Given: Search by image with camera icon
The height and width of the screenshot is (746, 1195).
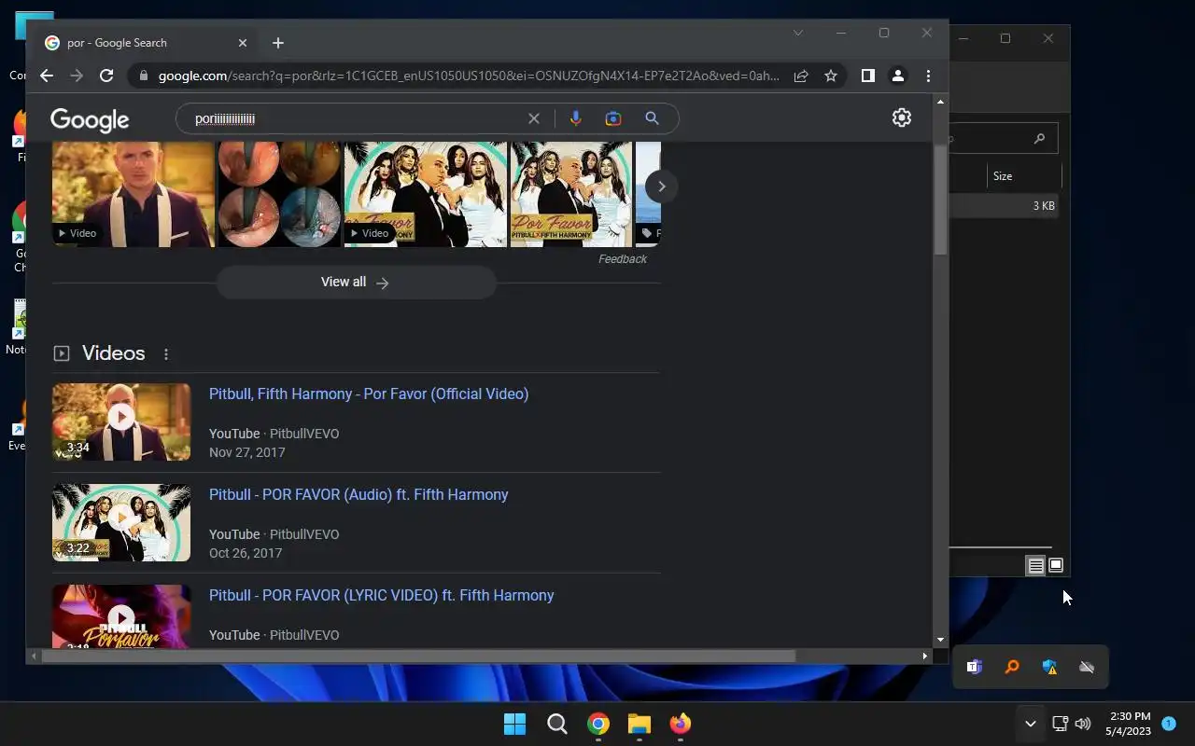Looking at the screenshot, I should 613,118.
